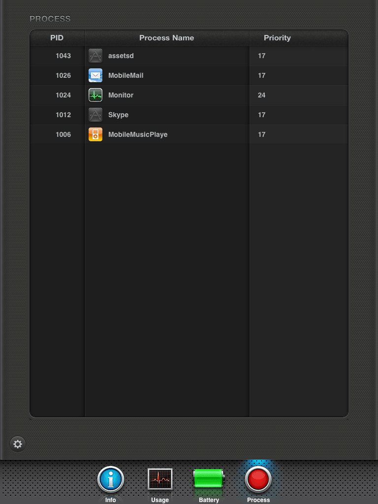Click priority 17 in the assetsd row
Image resolution: width=378 pixels, height=504 pixels.
(x=261, y=56)
